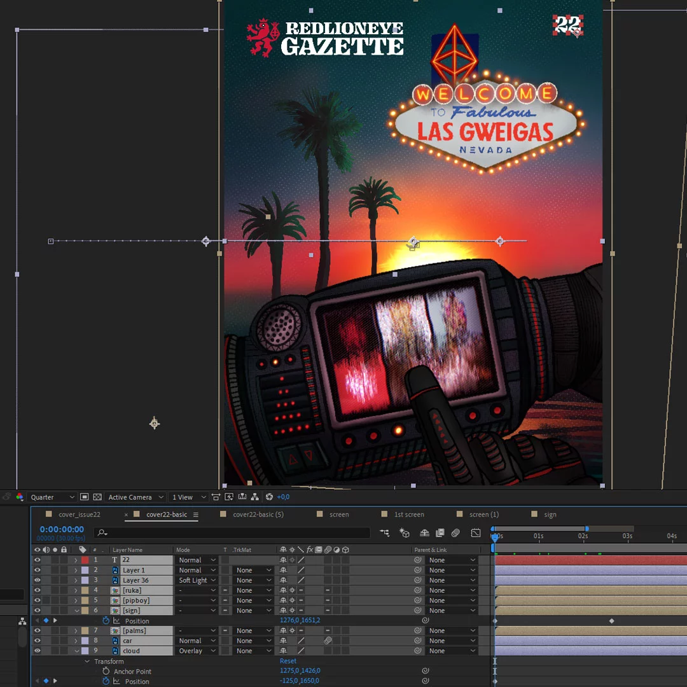Enable the Frame Blending icon in timeline

point(440,533)
